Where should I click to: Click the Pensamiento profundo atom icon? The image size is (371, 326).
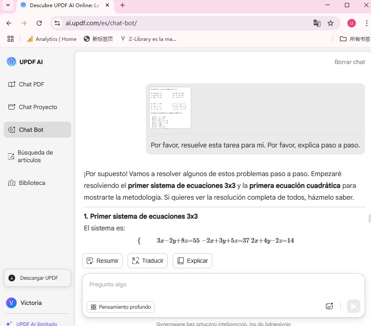(93, 307)
